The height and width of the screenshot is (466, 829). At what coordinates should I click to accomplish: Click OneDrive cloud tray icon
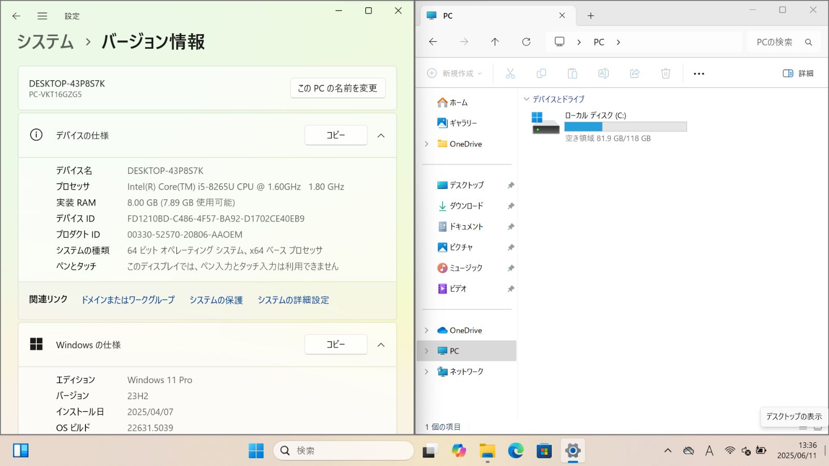(689, 450)
